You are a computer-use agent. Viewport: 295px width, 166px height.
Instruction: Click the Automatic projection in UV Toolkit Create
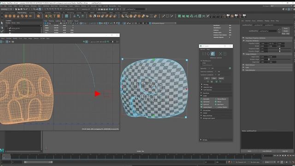[206, 99]
